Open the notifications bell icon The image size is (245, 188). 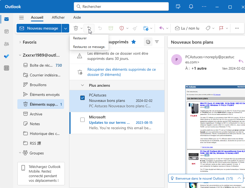(191, 7)
